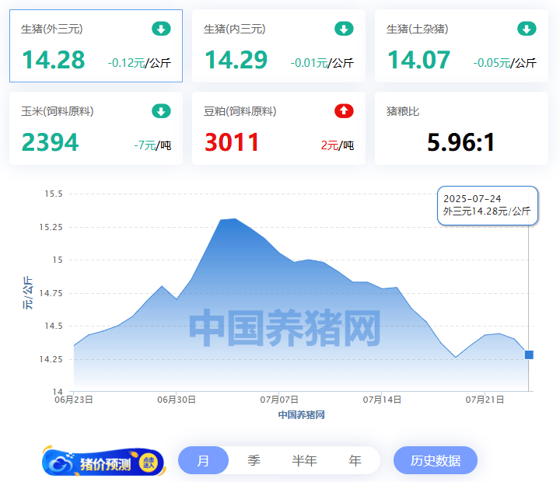560x482 pixels.
Task: Click the 3011 soybean meal value
Action: [x=232, y=142]
